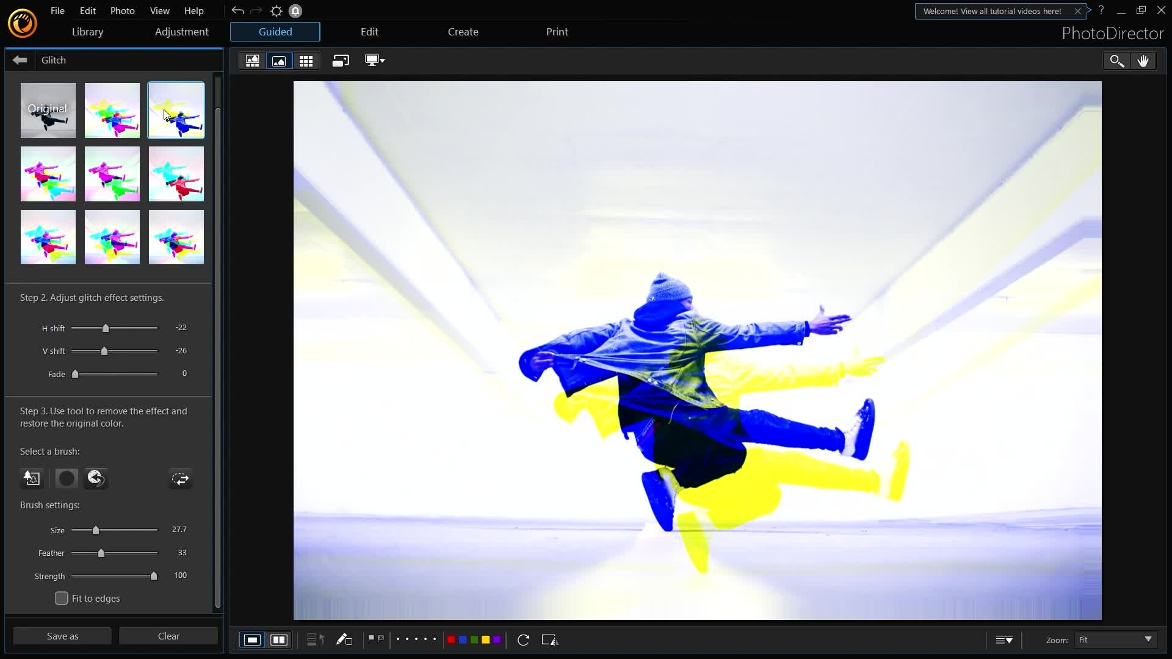Click the back arrow beside Glitch
1172x659 pixels.
pos(20,60)
